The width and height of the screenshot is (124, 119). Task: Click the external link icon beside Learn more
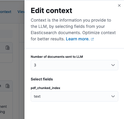92,39
